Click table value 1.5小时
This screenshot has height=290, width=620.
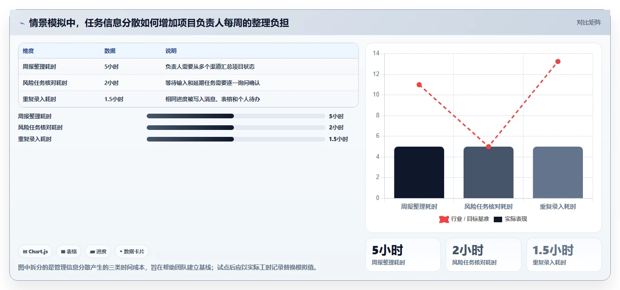(x=114, y=99)
